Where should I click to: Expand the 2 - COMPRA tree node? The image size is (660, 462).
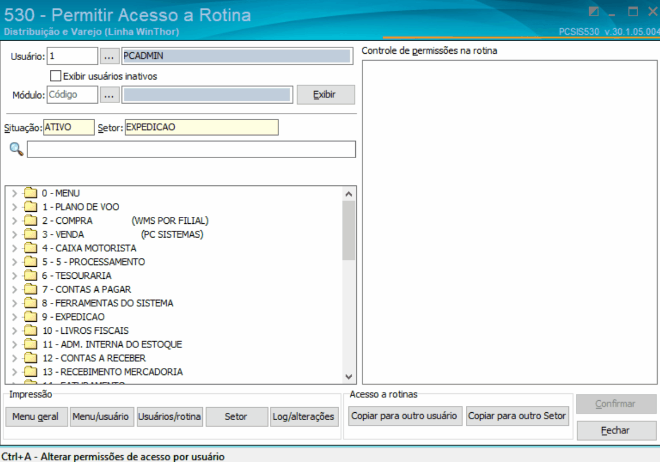(x=14, y=220)
